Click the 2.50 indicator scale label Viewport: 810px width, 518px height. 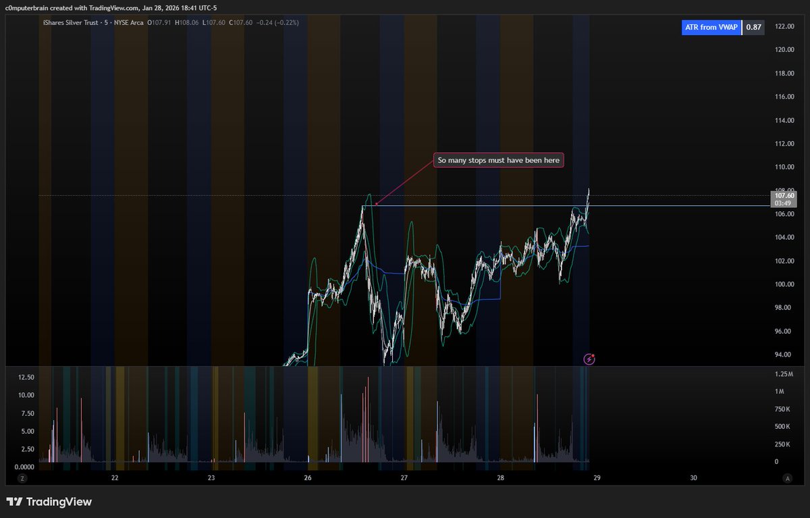pos(28,449)
